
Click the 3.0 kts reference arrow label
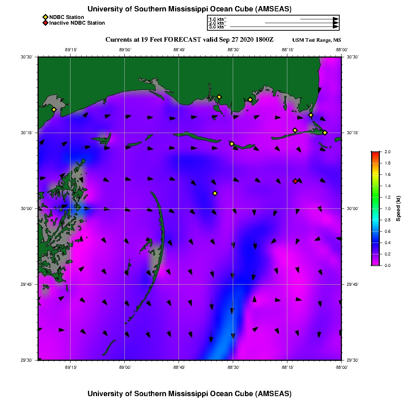click(218, 27)
